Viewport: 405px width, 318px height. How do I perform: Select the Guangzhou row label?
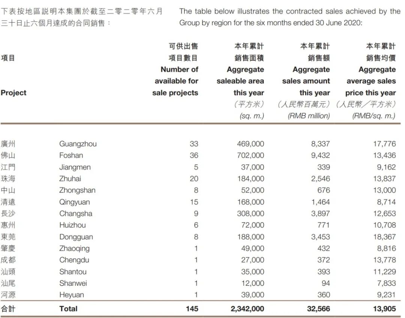(x=78, y=144)
